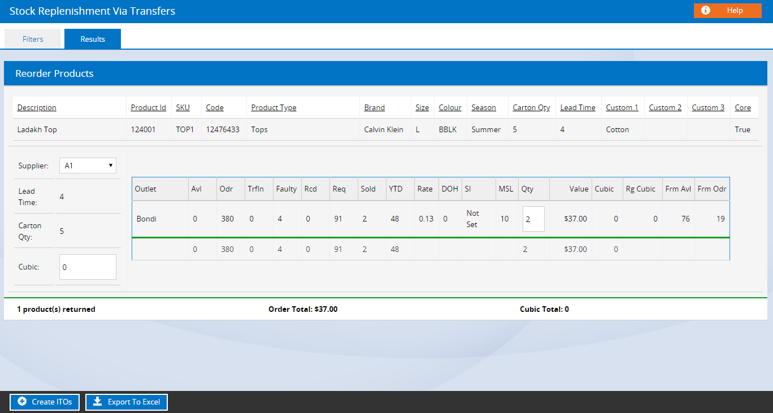The width and height of the screenshot is (773, 413).
Task: Click the MSL column header
Action: [506, 189]
